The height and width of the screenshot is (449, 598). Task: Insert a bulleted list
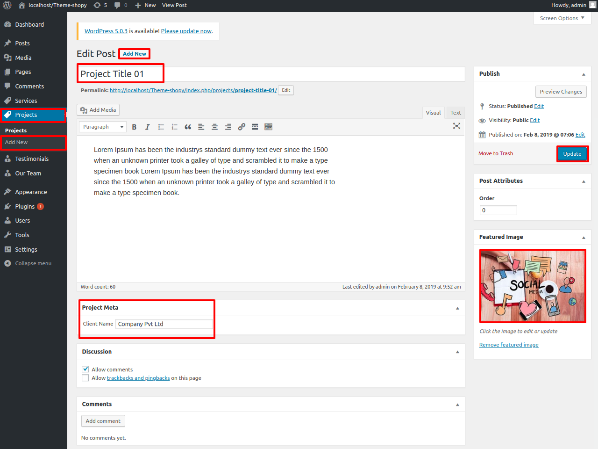(x=161, y=127)
